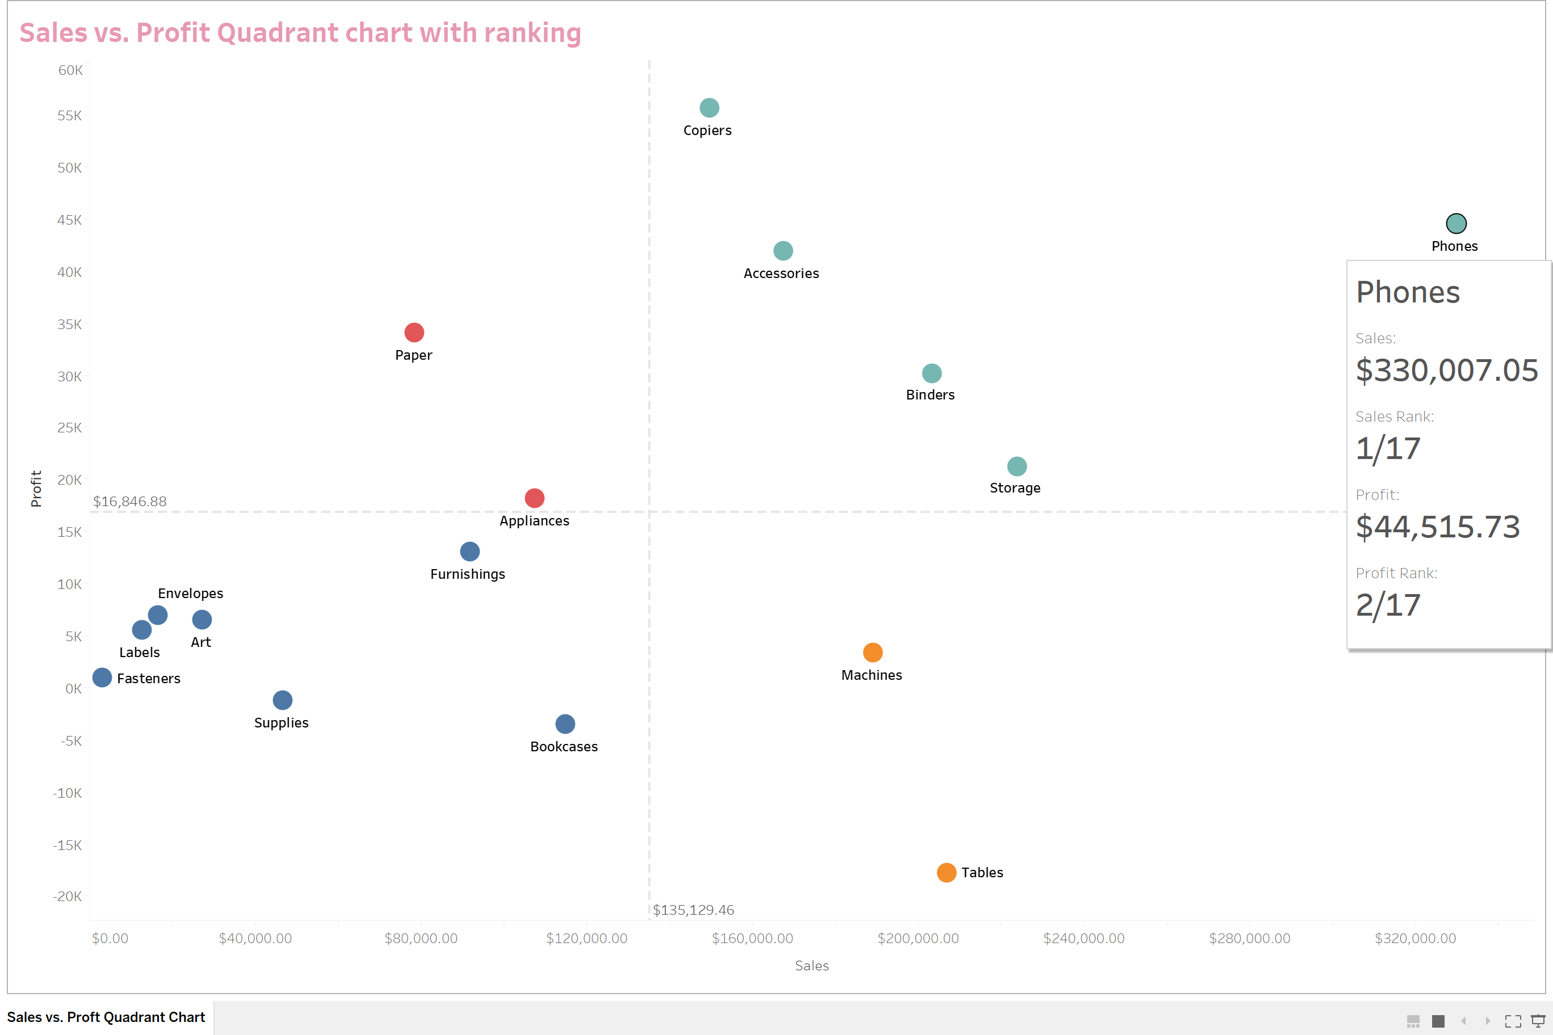Click the Sales axis title
The height and width of the screenshot is (1035, 1553).
pos(812,966)
